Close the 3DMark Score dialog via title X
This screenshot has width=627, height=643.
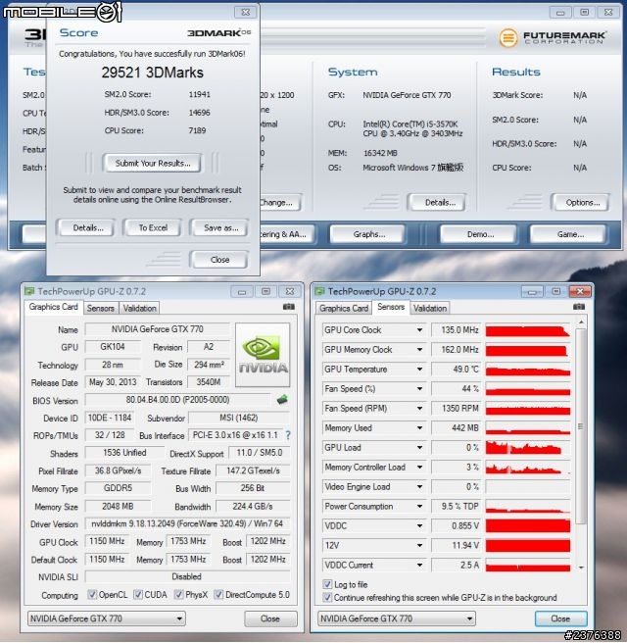pyautogui.click(x=246, y=13)
